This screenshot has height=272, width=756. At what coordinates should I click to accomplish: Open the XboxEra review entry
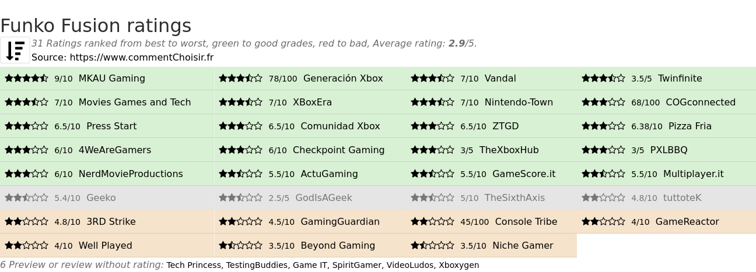pos(312,102)
